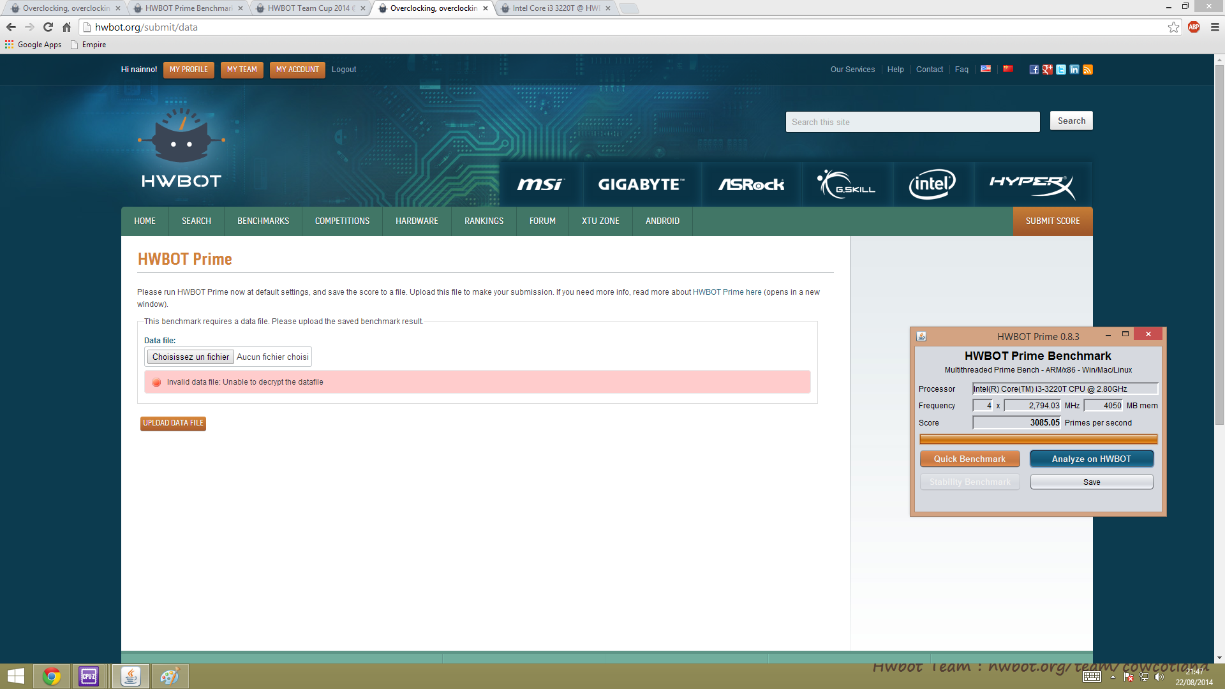Viewport: 1225px width, 689px height.
Task: Open HWBOT Twitter icon
Action: [x=1060, y=70]
